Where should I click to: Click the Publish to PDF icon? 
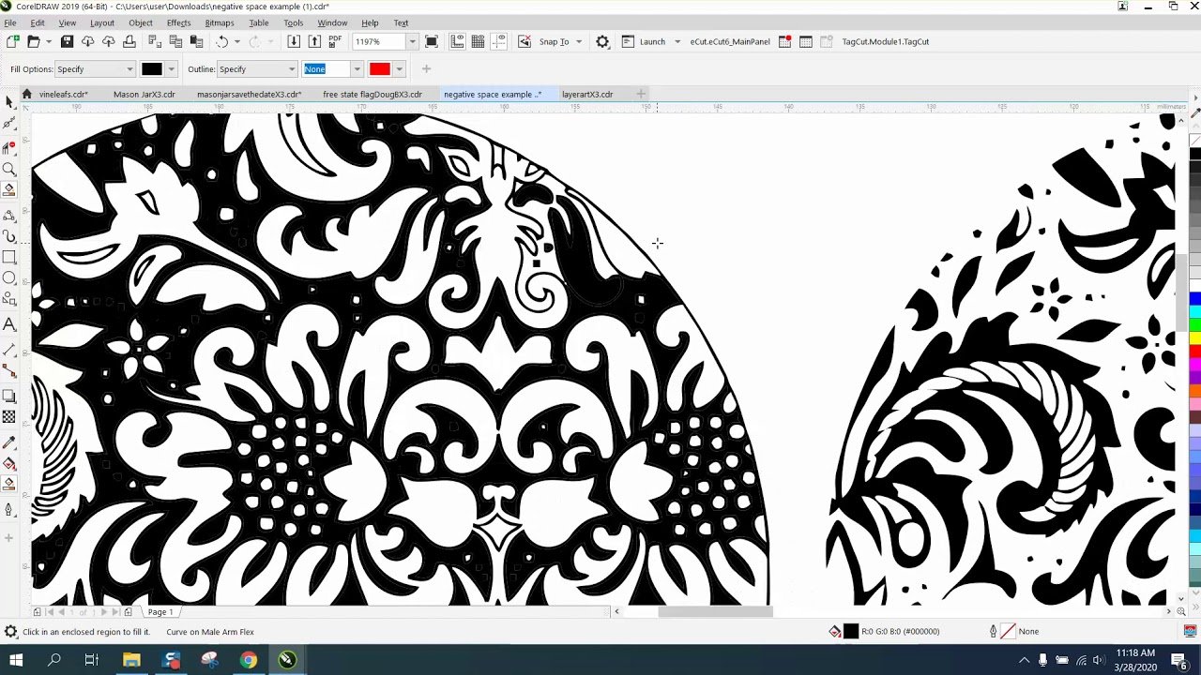[335, 41]
